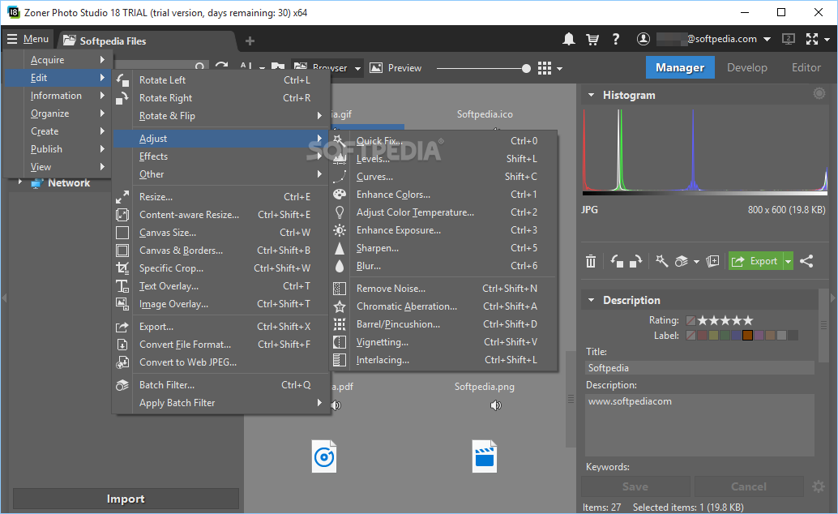Choose Chromatic Aberration menu entry
838x514 pixels.
click(x=443, y=306)
